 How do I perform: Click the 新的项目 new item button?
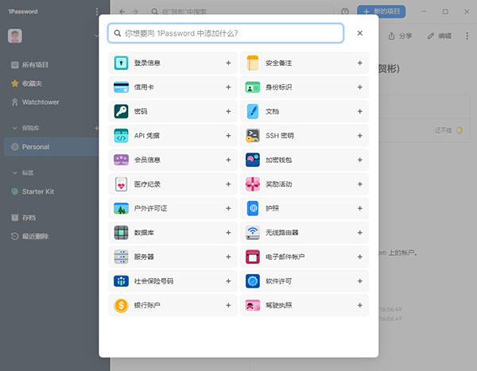click(x=381, y=12)
